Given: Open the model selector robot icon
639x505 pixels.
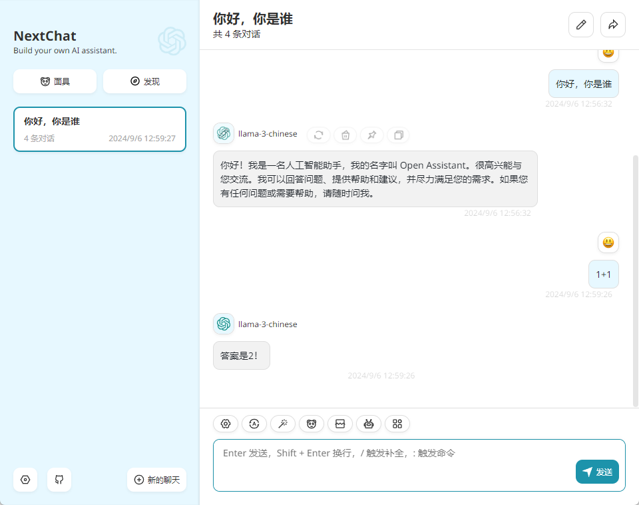Looking at the screenshot, I should 369,424.
